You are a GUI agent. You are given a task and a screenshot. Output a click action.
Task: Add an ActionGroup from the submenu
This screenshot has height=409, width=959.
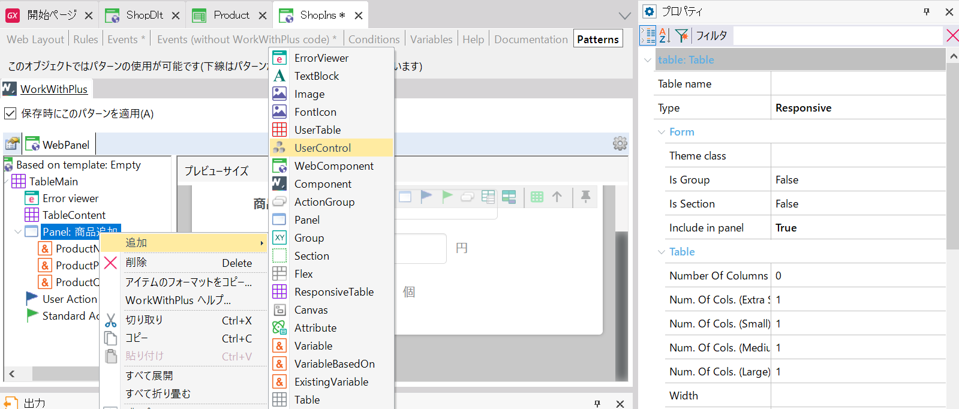(x=332, y=202)
